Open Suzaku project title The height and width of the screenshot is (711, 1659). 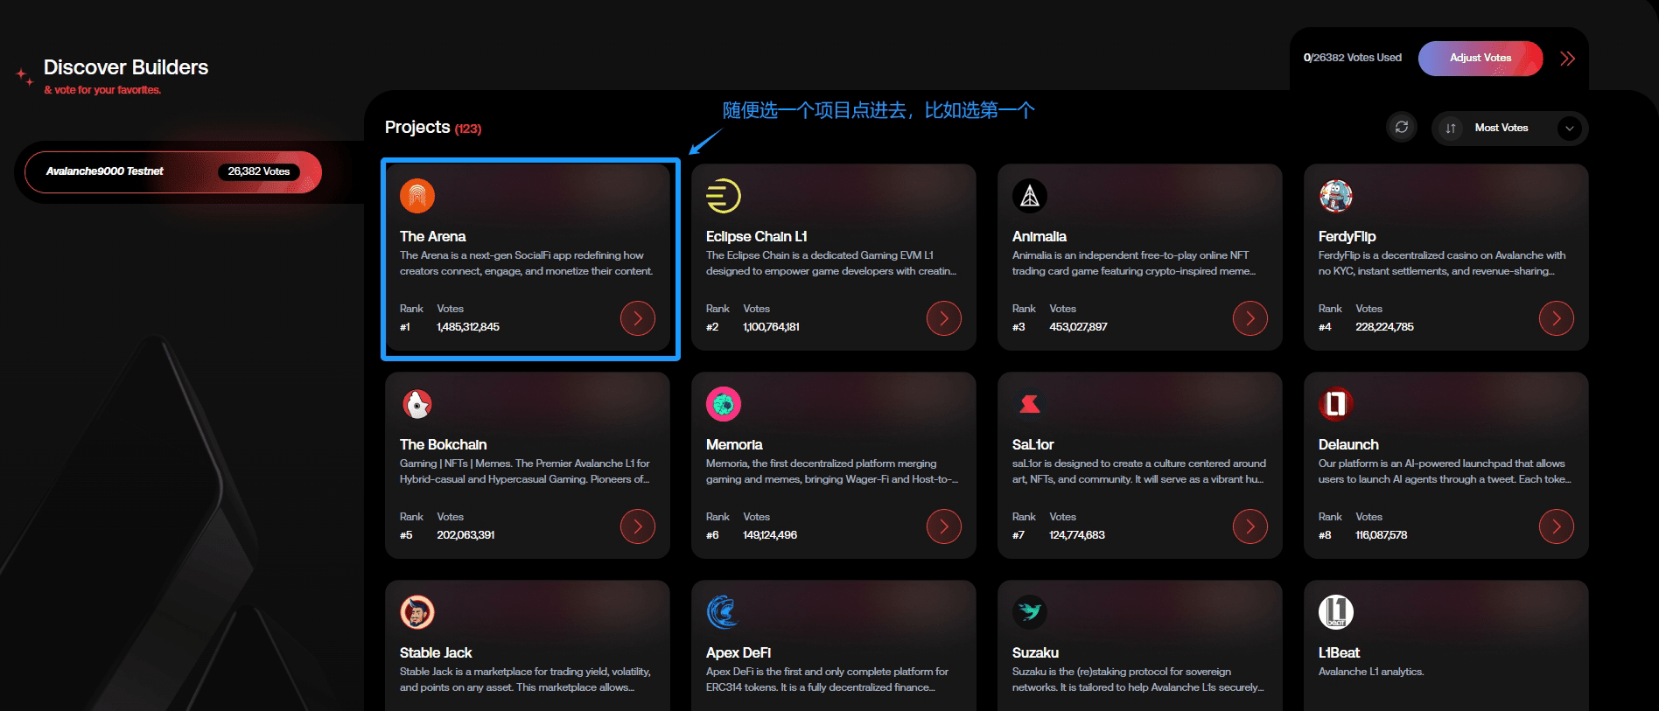pyautogui.click(x=1035, y=652)
